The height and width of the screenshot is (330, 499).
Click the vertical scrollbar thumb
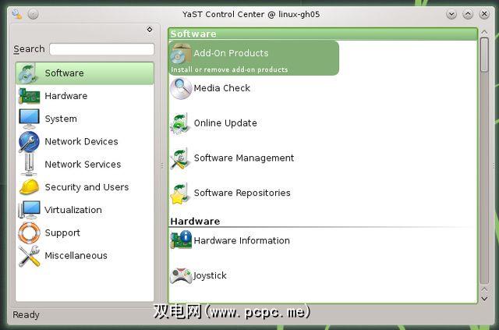pyautogui.click(x=484, y=55)
